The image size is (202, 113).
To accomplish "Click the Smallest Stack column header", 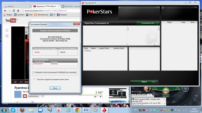I will pyautogui.click(x=119, y=48).
